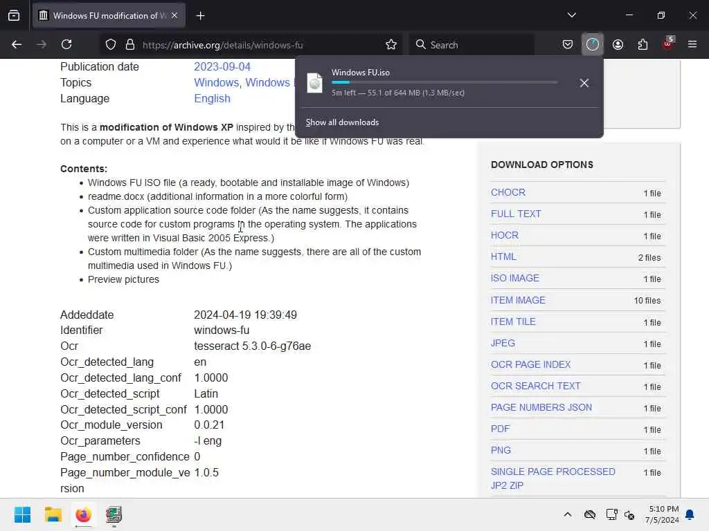
Task: Click the search magnifier icon
Action: click(420, 44)
